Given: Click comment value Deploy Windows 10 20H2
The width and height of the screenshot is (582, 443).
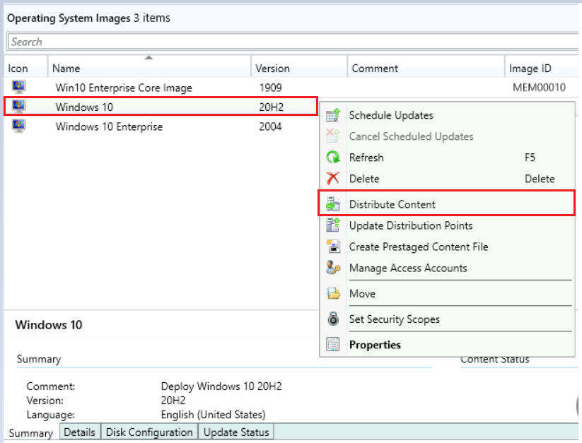Looking at the screenshot, I should point(221,386).
